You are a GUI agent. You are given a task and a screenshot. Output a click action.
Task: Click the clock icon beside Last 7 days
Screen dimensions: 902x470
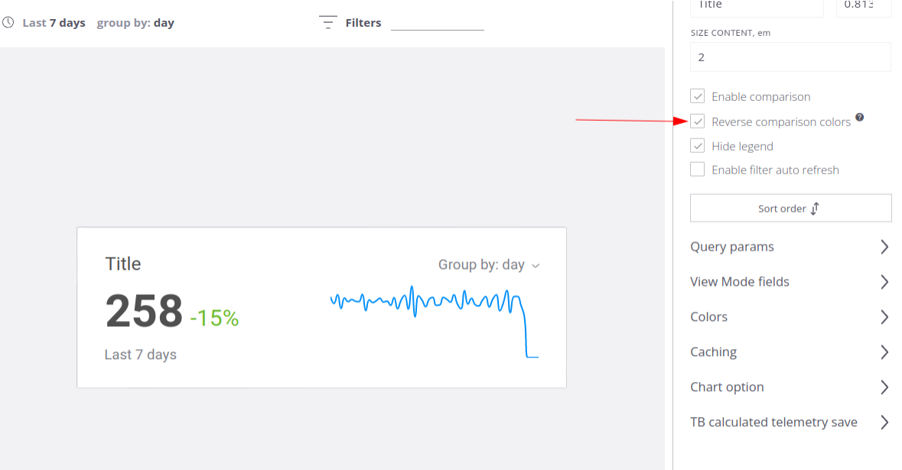(x=8, y=23)
